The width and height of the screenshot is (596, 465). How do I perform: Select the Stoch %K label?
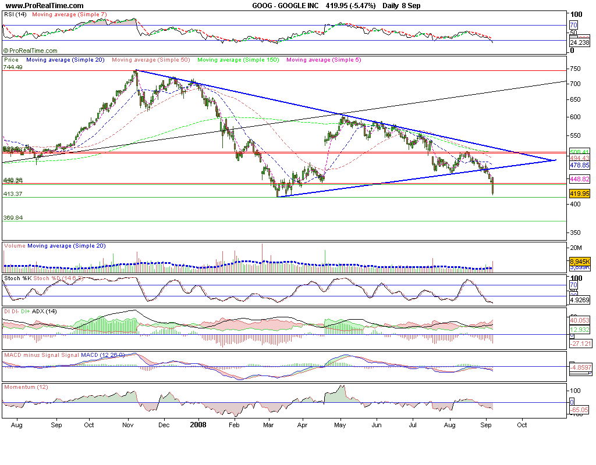(x=18, y=278)
